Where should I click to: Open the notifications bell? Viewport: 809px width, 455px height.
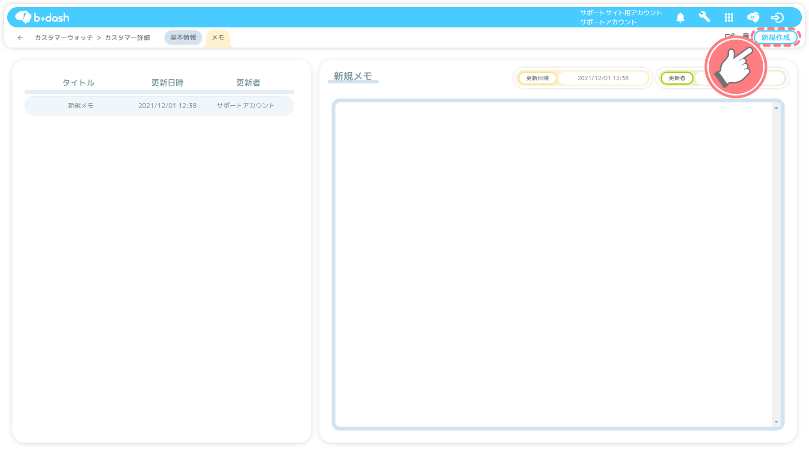coord(680,18)
